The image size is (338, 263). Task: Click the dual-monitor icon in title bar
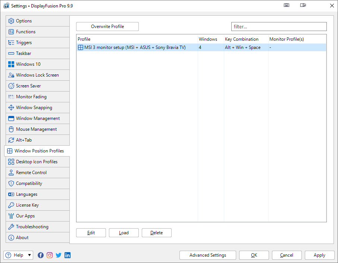tap(303, 6)
